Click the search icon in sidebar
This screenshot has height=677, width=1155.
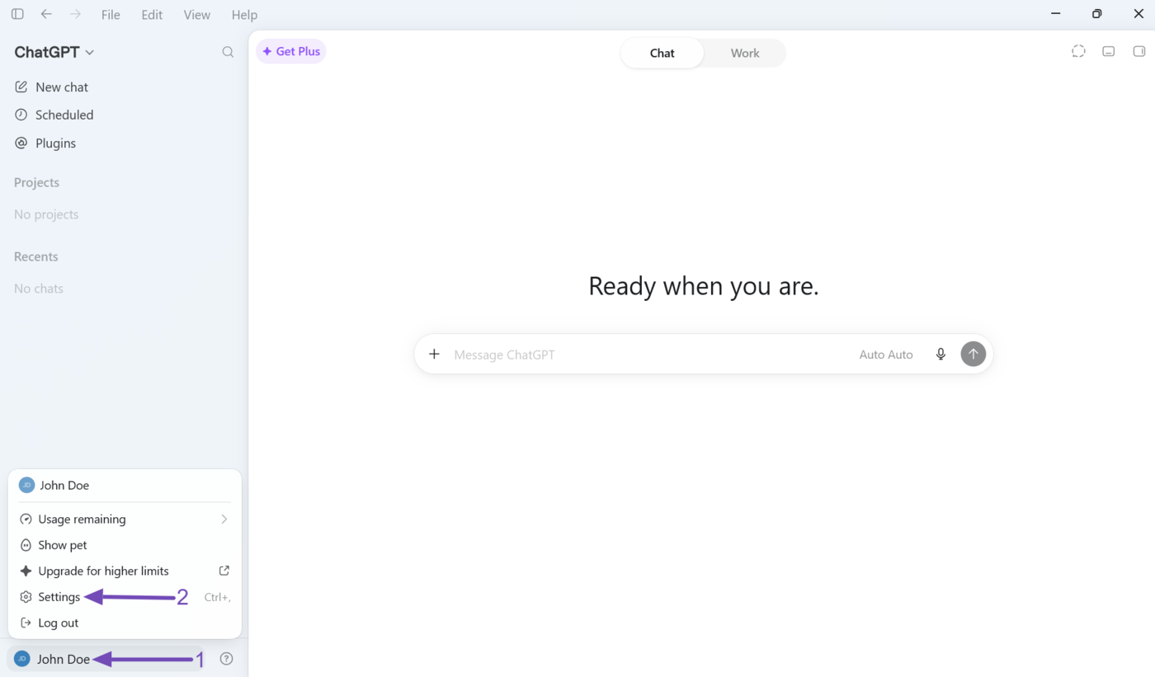coord(228,52)
